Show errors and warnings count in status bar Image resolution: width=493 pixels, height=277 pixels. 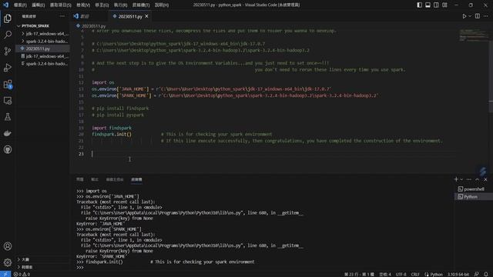click(22, 274)
